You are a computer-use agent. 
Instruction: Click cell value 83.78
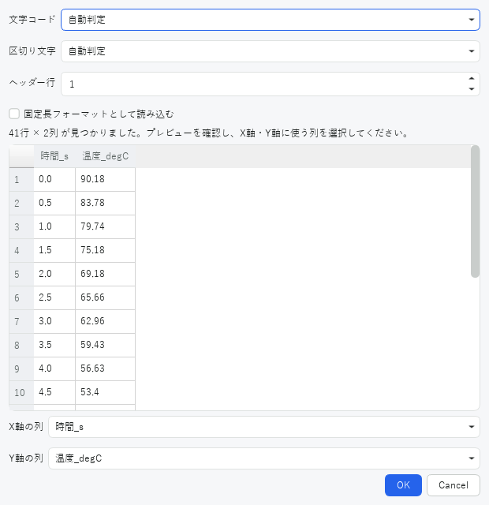click(x=105, y=203)
